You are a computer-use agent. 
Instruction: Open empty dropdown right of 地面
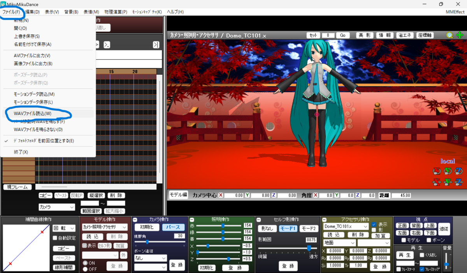click(x=374, y=243)
